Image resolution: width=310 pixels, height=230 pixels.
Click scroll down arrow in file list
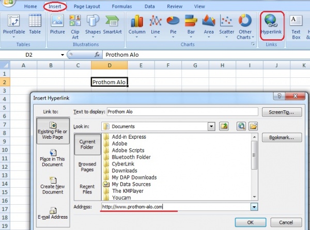pyautogui.click(x=254, y=196)
